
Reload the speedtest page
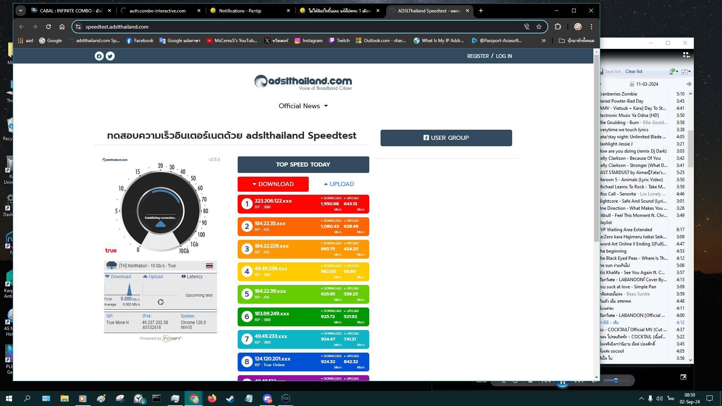click(x=49, y=27)
